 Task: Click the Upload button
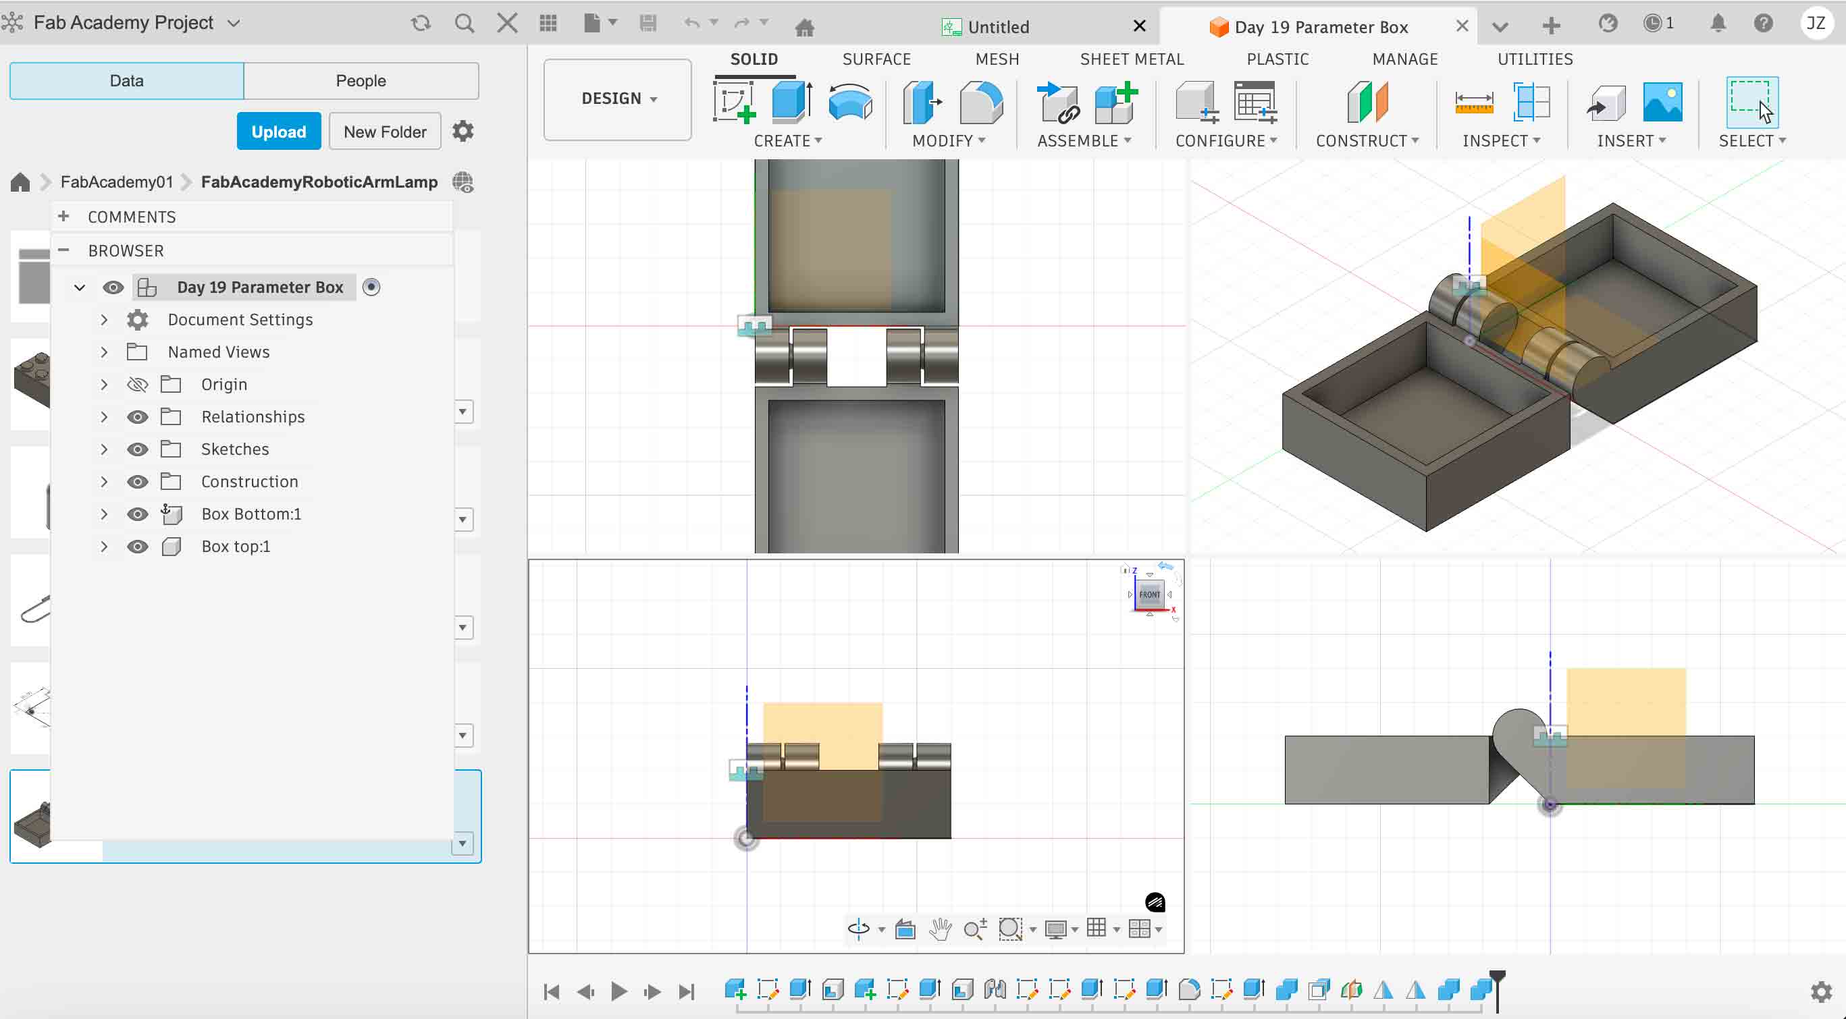click(x=279, y=131)
